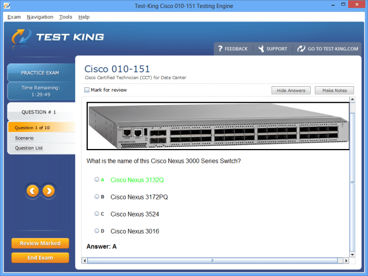Click the vertical scrollbar track
368x276 pixels.
click(x=352, y=177)
